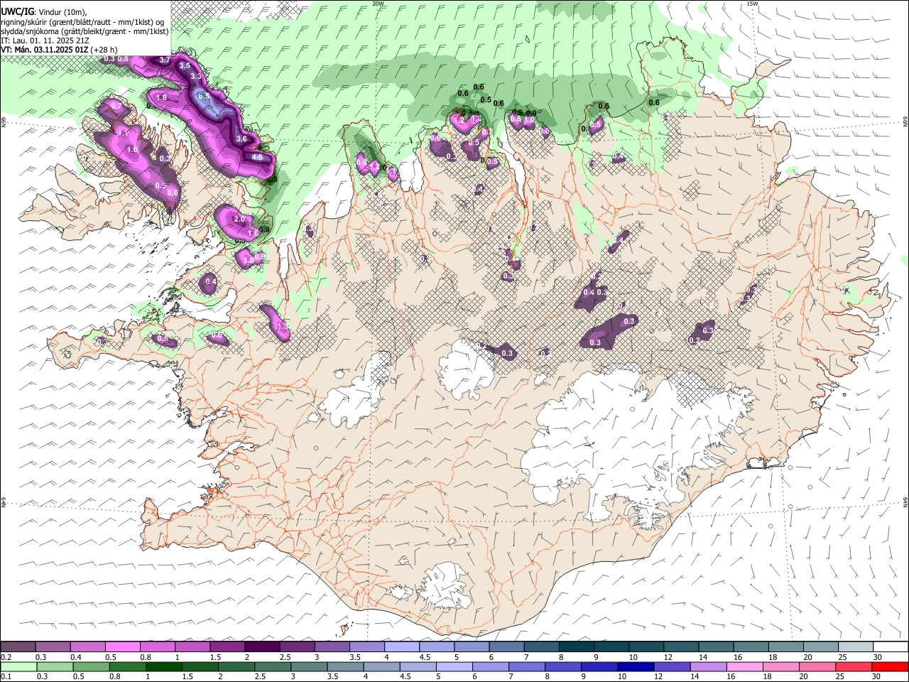Select the violet 14 swatch in lower scale
This screenshot has width=909, height=682.
pos(708,667)
